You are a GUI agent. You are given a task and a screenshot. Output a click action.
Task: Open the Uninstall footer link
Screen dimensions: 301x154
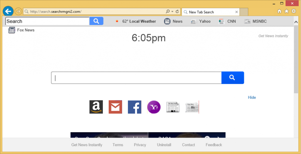click(164, 145)
